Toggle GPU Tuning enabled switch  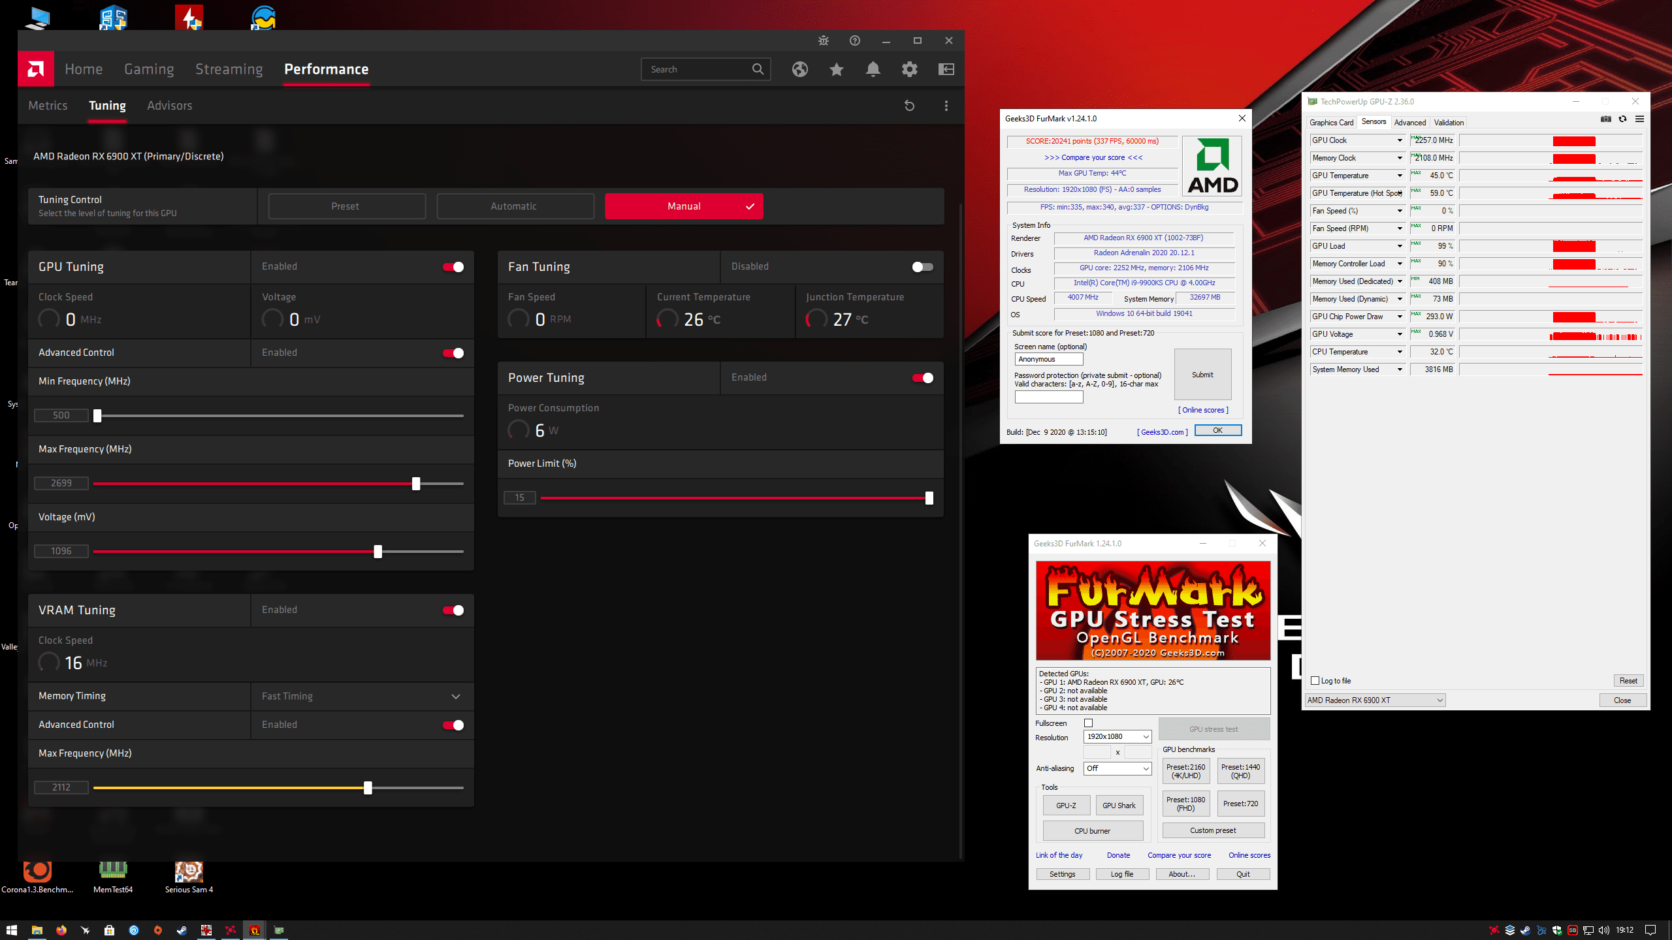(453, 267)
